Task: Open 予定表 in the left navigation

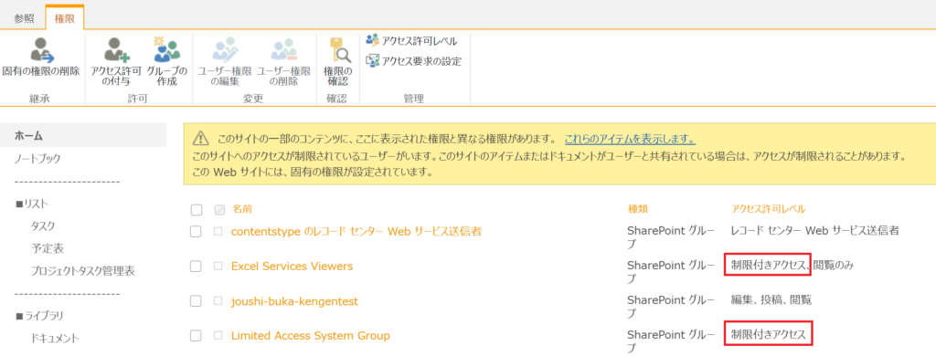Action: click(x=48, y=248)
